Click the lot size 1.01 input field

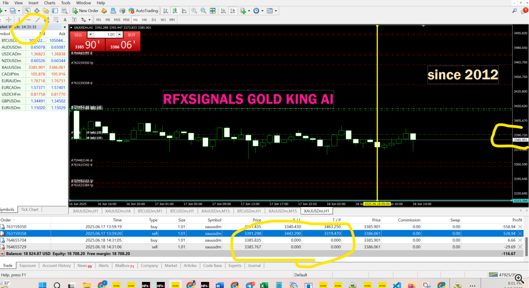(105, 35)
